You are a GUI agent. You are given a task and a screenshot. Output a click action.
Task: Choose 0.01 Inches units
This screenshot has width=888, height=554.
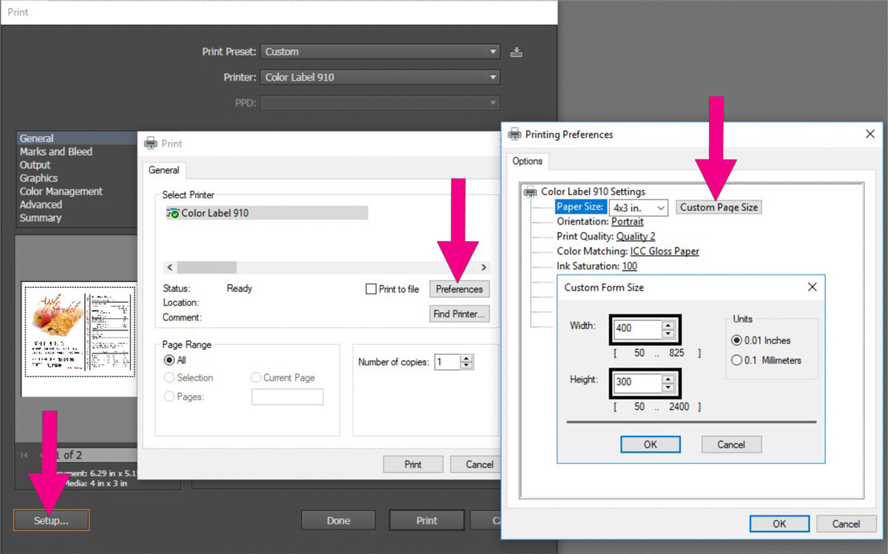(x=736, y=340)
